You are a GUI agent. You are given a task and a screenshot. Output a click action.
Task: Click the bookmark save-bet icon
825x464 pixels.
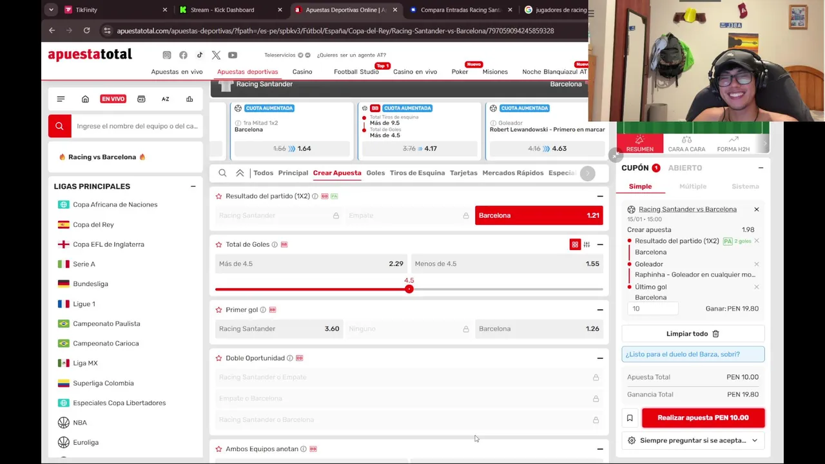[630, 418]
